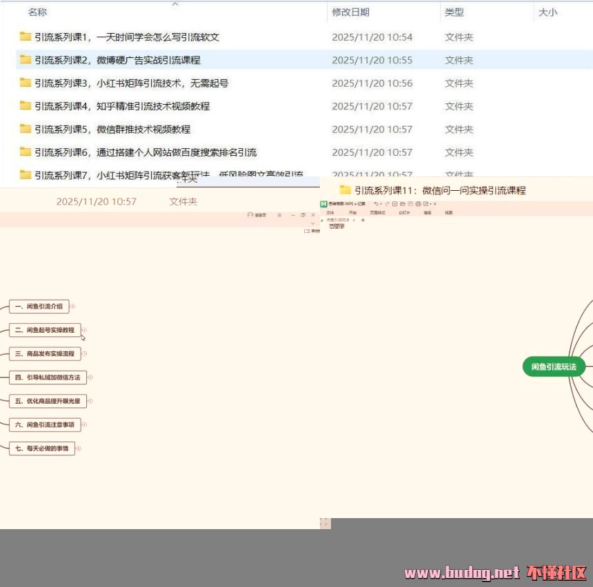Expand children of 三、商品发布实操流程 node
Viewport: 593px width, 587px height.
85,353
